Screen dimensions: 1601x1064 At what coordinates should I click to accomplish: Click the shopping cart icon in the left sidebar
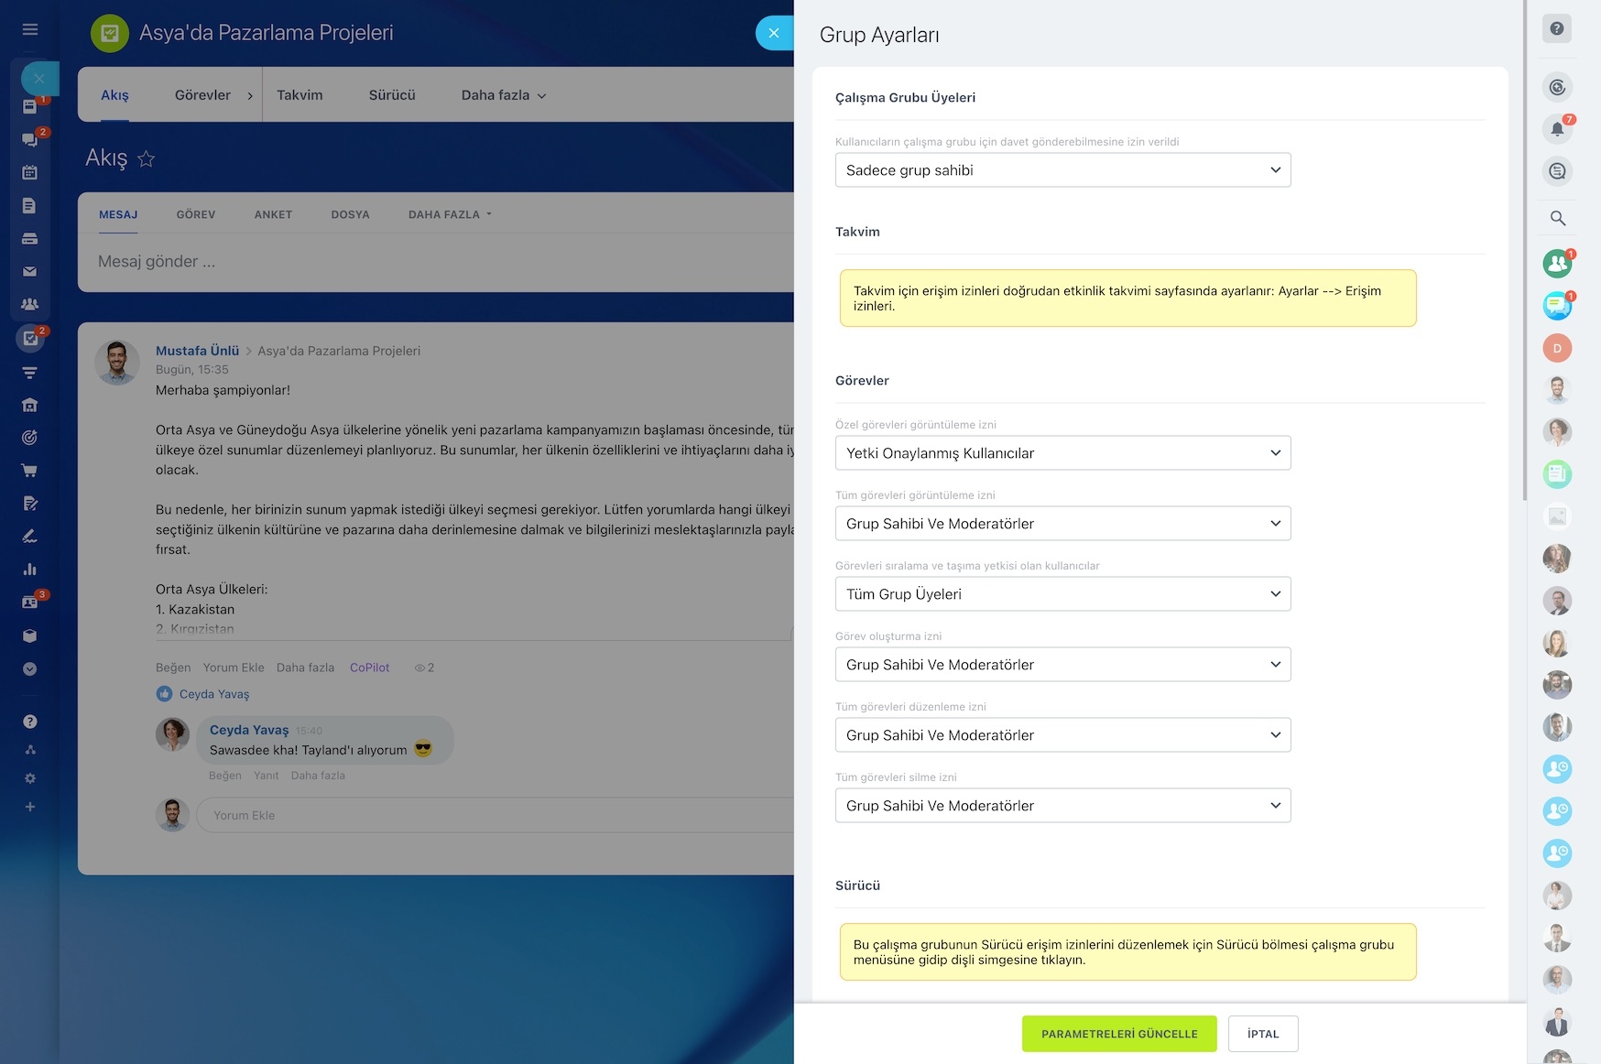(x=29, y=471)
